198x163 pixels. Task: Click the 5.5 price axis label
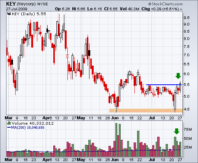(187, 85)
